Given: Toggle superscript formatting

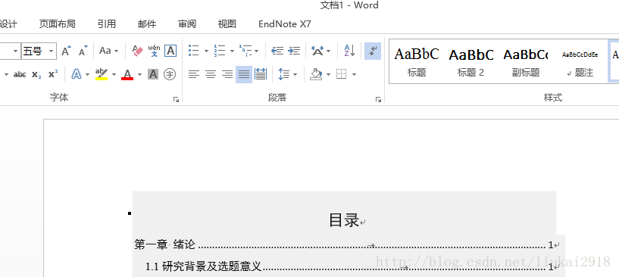Looking at the screenshot, I should tap(53, 74).
